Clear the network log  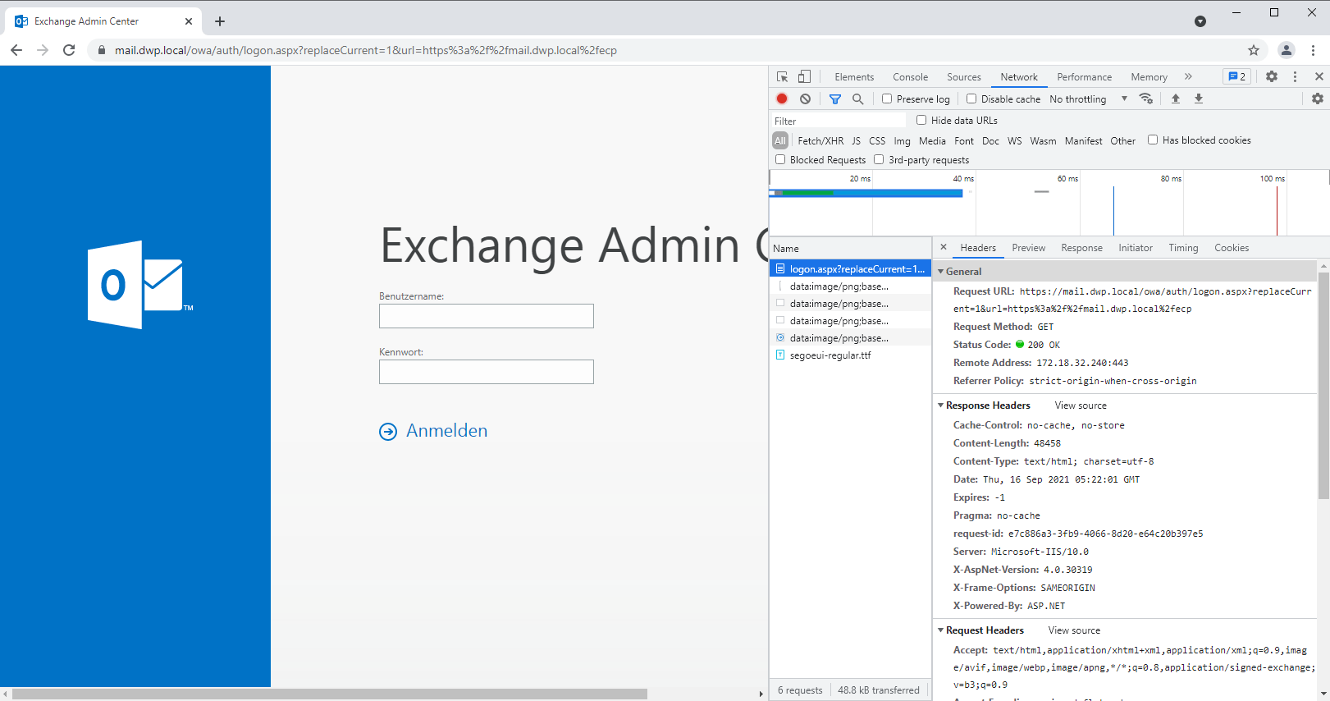coord(805,99)
